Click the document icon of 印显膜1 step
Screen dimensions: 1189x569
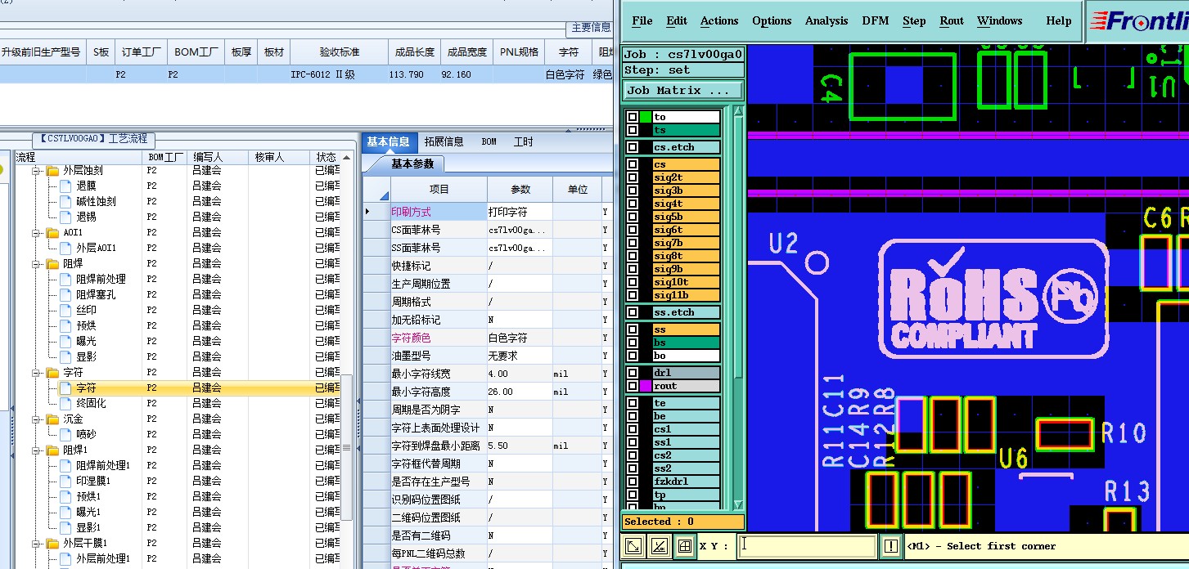(x=65, y=482)
